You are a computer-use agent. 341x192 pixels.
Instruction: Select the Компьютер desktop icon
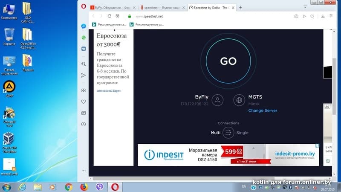click(x=9, y=11)
